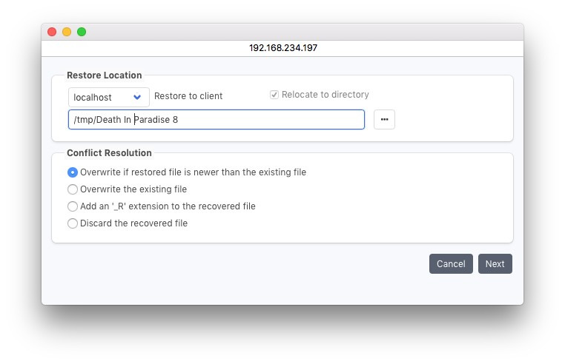The height and width of the screenshot is (364, 565).
Task: Click the empty gray window title bar
Action: (x=297, y=32)
